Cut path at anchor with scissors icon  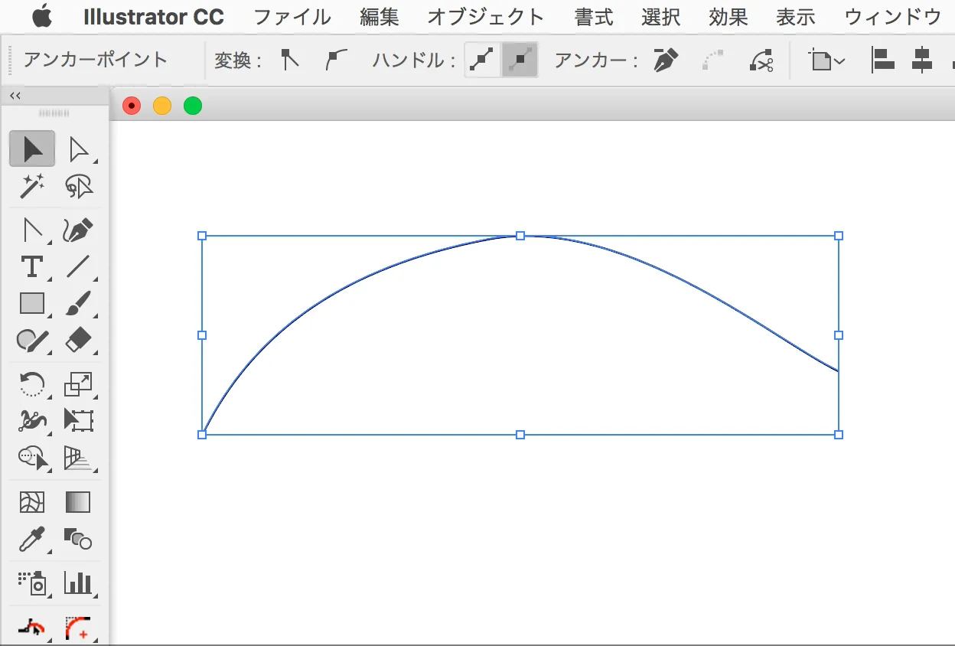click(761, 60)
